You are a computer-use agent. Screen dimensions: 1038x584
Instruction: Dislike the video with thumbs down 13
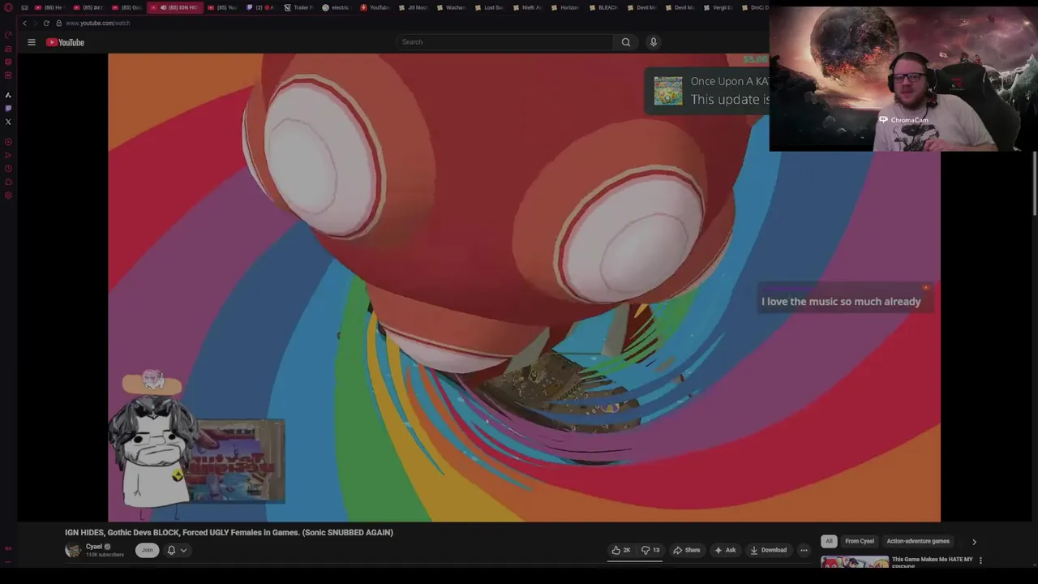650,550
